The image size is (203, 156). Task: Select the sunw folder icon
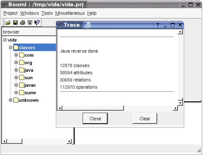22,93
